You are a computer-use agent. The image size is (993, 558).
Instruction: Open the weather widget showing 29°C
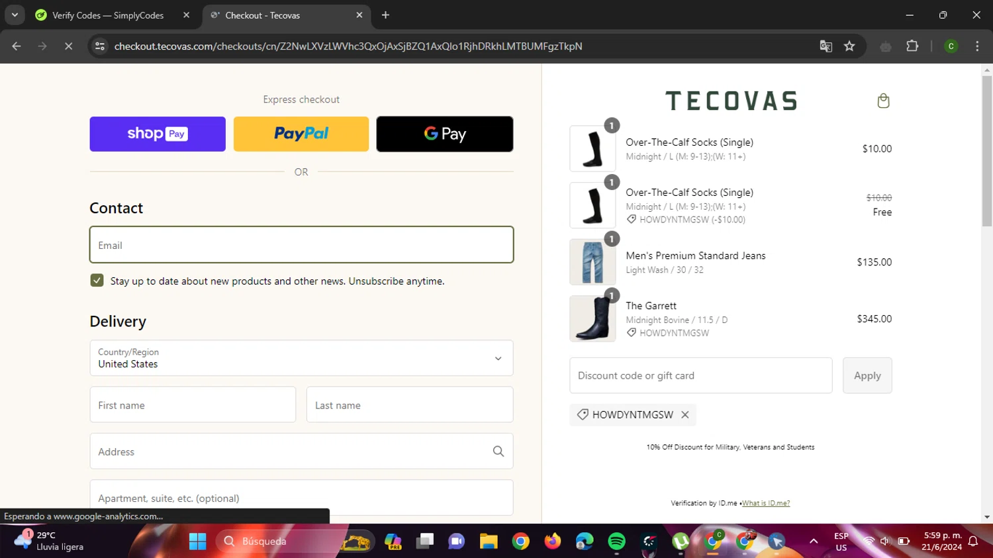(x=48, y=541)
